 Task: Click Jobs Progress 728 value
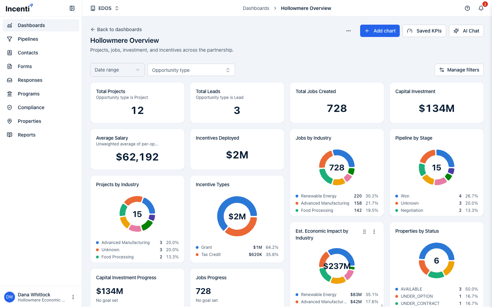pyautogui.click(x=203, y=291)
